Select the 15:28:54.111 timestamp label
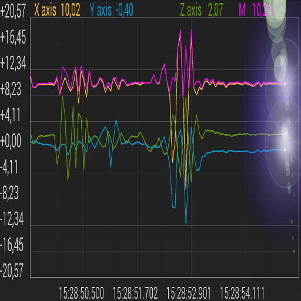Screen dimensions: 301x301 pos(242,293)
